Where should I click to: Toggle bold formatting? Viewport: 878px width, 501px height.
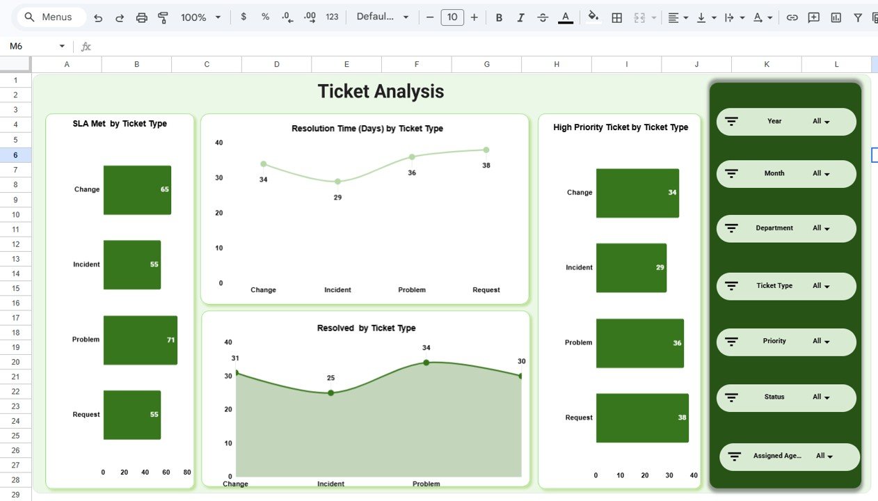(499, 17)
